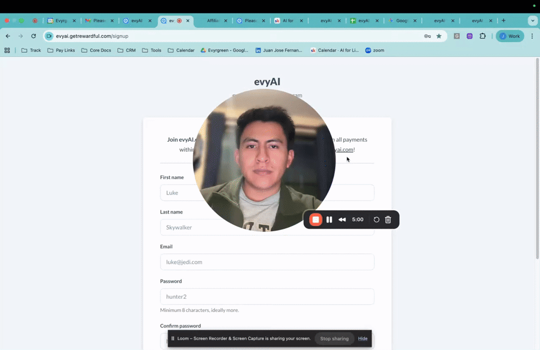The image size is (540, 350).
Task: Click the Stop sharing button
Action: (x=334, y=338)
